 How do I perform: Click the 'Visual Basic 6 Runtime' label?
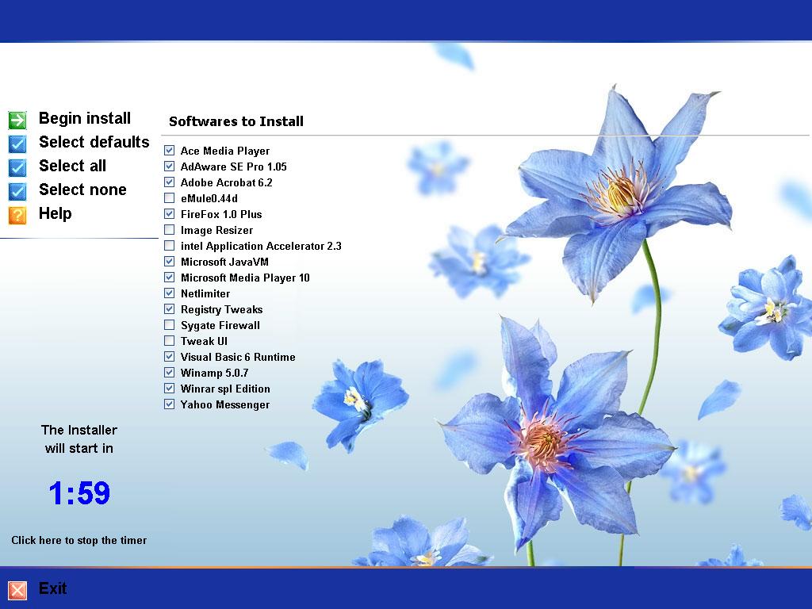[238, 357]
